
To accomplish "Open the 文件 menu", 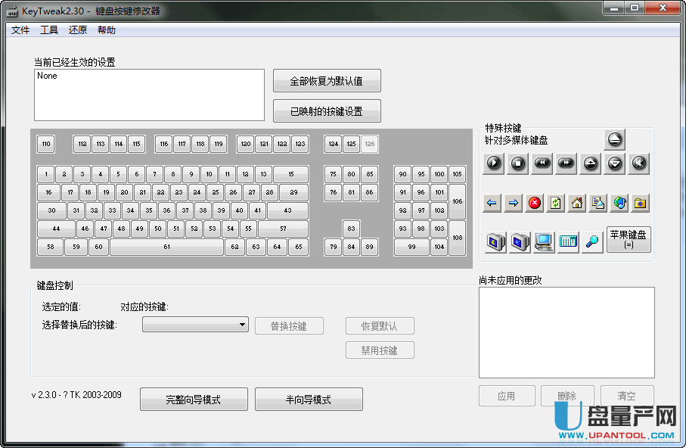I will tap(20, 30).
